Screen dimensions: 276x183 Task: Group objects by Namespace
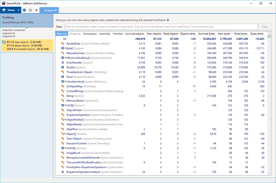90,34
